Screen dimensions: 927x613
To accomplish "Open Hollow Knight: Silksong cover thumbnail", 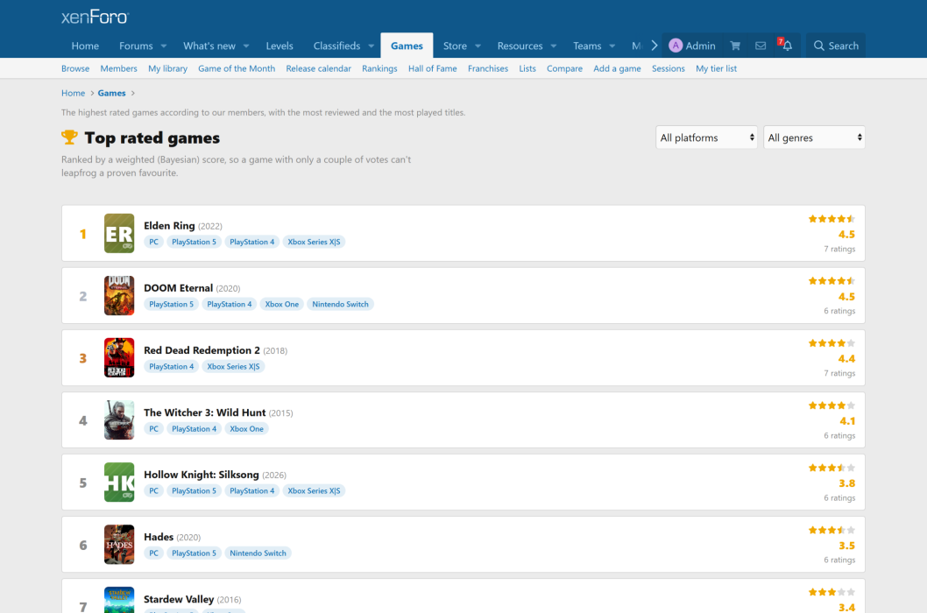I will click(x=119, y=482).
